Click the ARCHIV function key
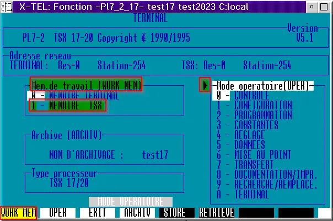The image size is (333, 221). (137, 213)
